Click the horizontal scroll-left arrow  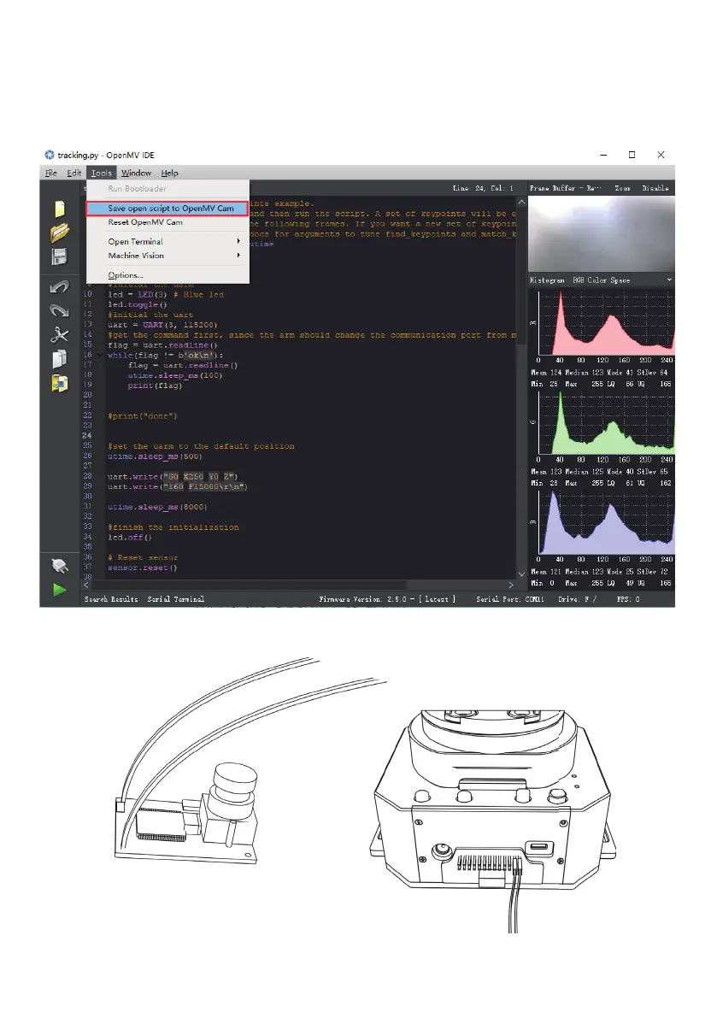point(86,585)
